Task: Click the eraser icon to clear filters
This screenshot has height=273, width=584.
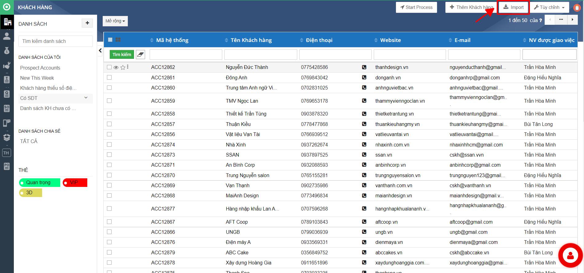Action: point(140,55)
